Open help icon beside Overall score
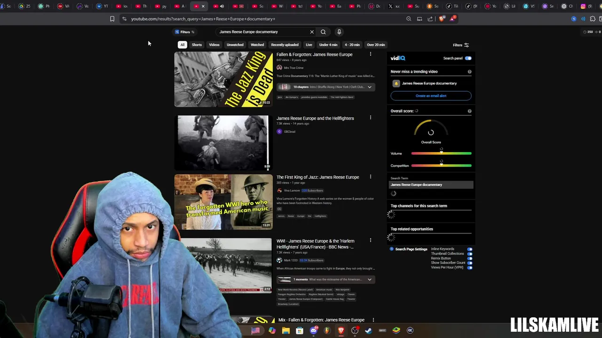Viewport: 602px width, 338px height. pyautogui.click(x=469, y=111)
